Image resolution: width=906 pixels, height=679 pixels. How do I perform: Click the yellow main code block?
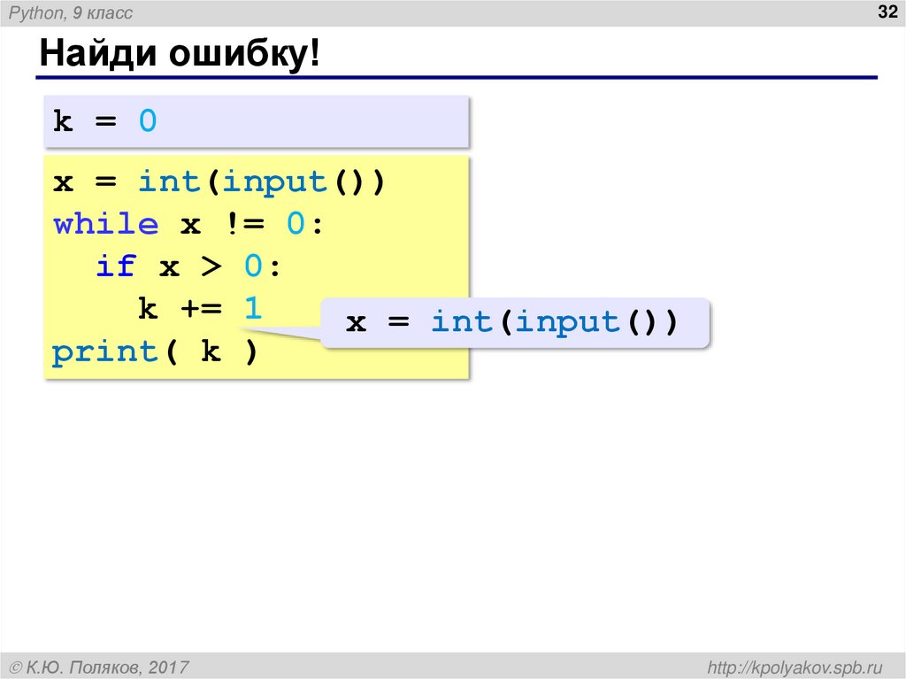tap(257, 266)
